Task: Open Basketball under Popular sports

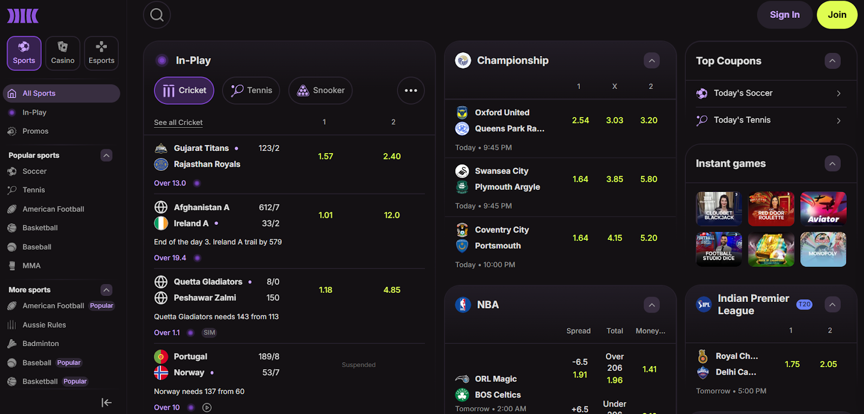Action: [40, 228]
